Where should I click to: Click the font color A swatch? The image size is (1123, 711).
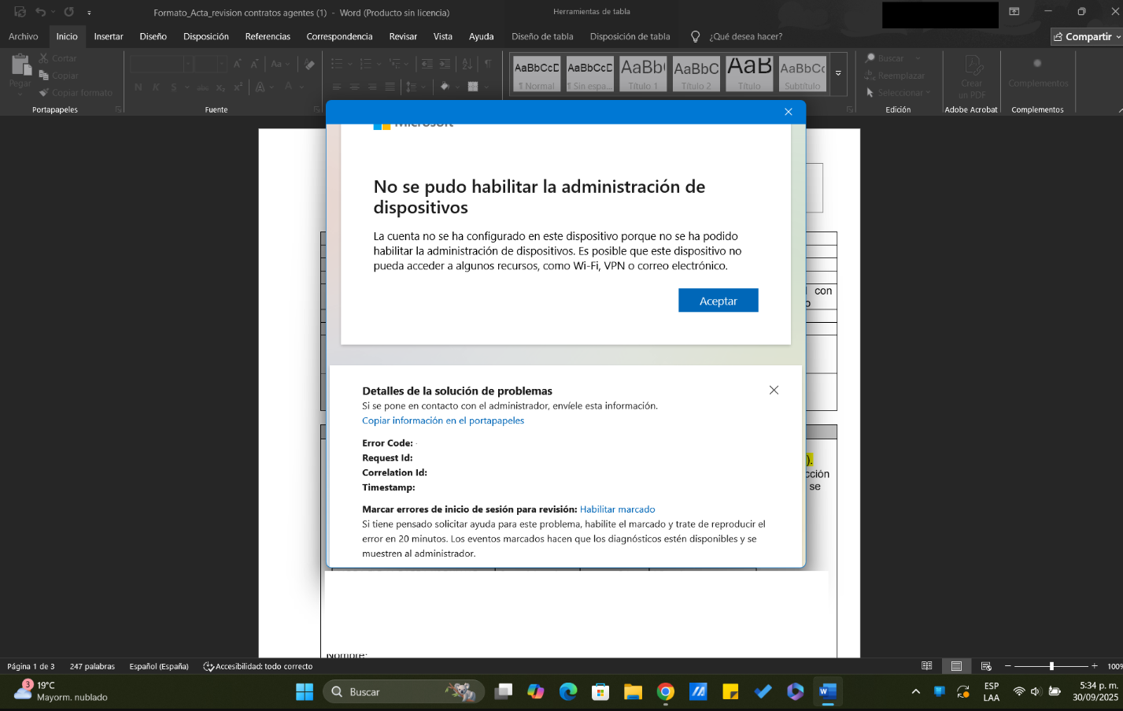(x=289, y=87)
